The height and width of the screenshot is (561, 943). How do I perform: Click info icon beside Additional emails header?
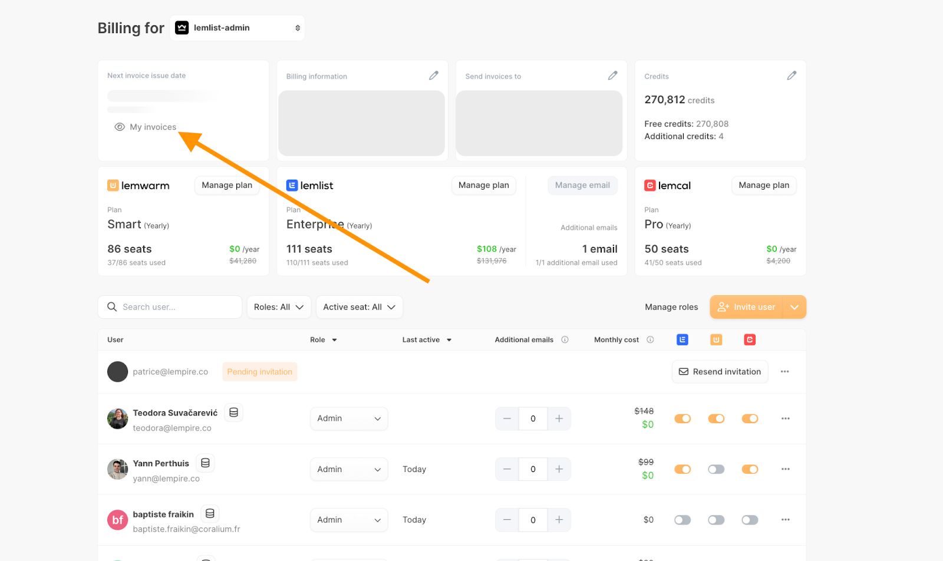coord(565,339)
